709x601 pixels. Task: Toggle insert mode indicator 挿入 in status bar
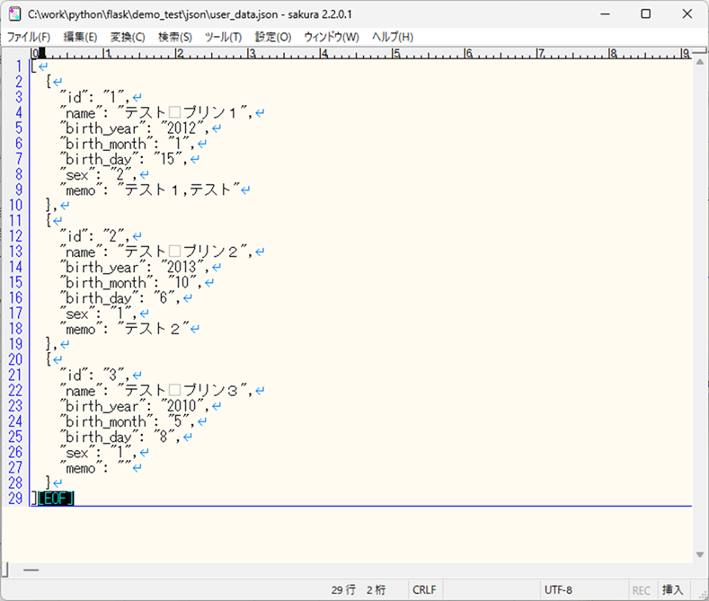point(672,590)
